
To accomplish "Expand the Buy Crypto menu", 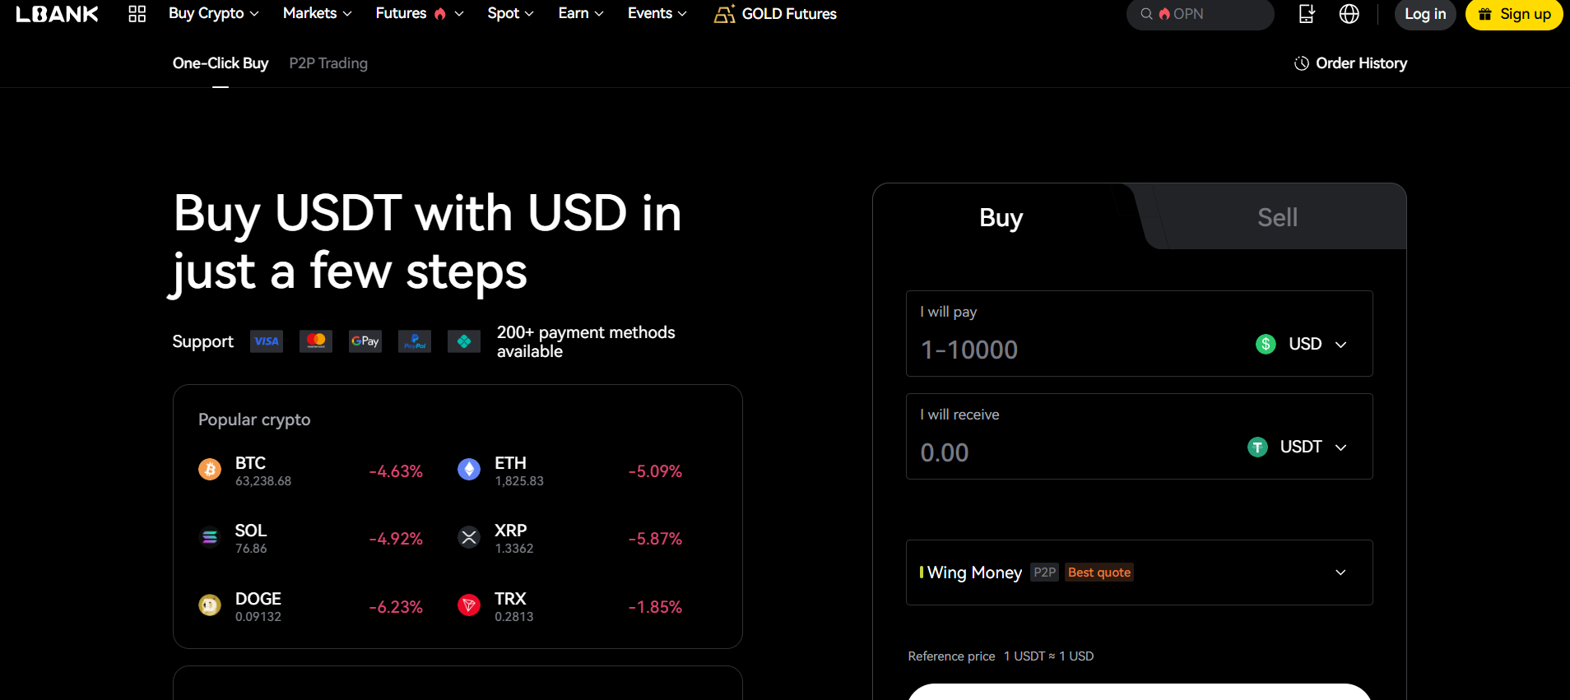I will pyautogui.click(x=213, y=14).
